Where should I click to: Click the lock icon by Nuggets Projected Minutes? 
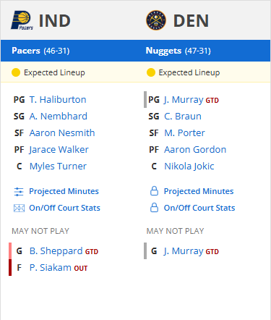pyautogui.click(x=154, y=191)
